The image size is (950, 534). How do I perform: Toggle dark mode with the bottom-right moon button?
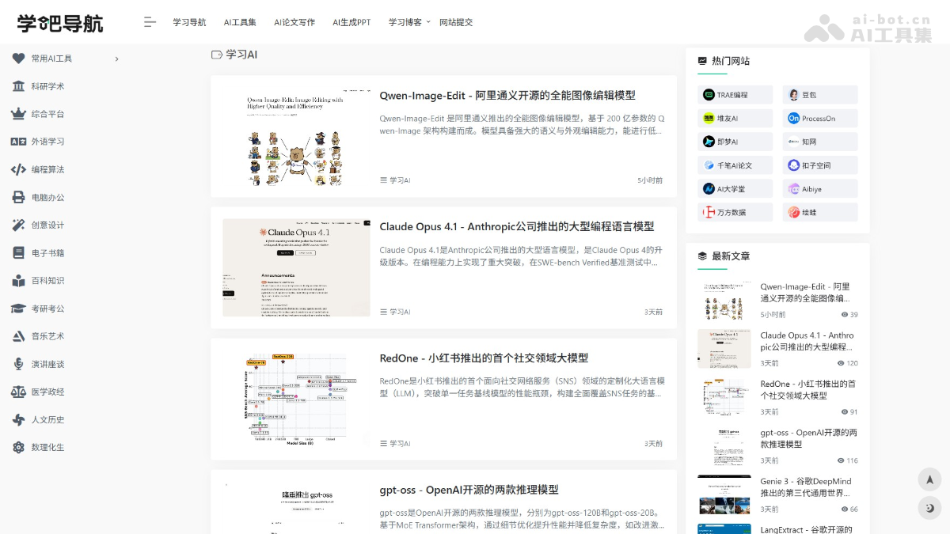pyautogui.click(x=929, y=508)
